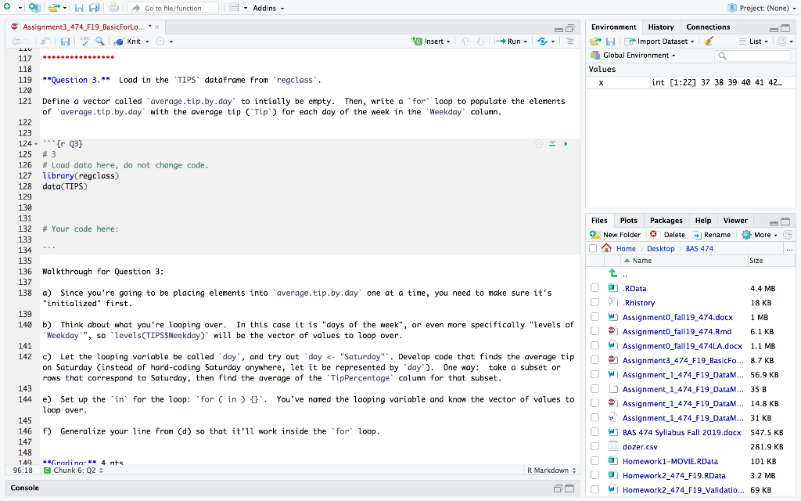Screen dimensions: 801x501
Task: Go to the next code chunk arrow
Action: click(x=481, y=41)
